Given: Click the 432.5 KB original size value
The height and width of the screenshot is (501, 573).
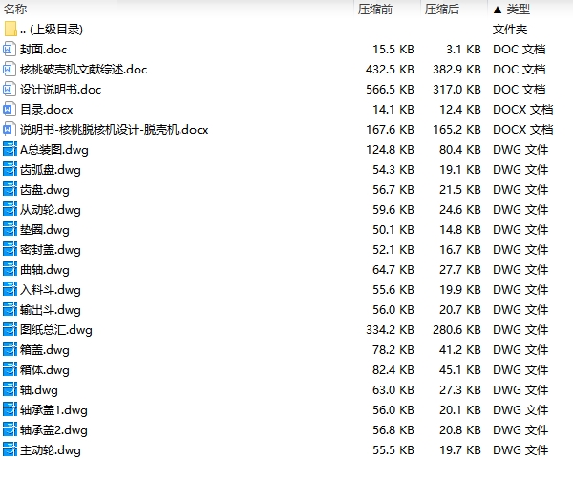Looking at the screenshot, I should [x=390, y=70].
